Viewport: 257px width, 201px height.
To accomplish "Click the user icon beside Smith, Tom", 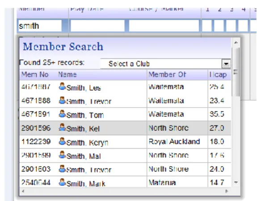I will coord(63,114).
